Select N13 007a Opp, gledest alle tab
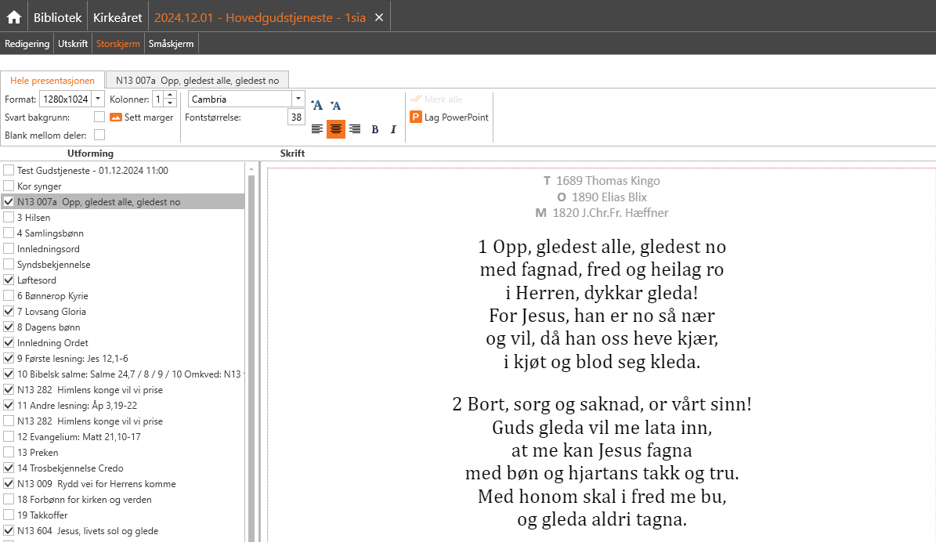 (x=197, y=80)
